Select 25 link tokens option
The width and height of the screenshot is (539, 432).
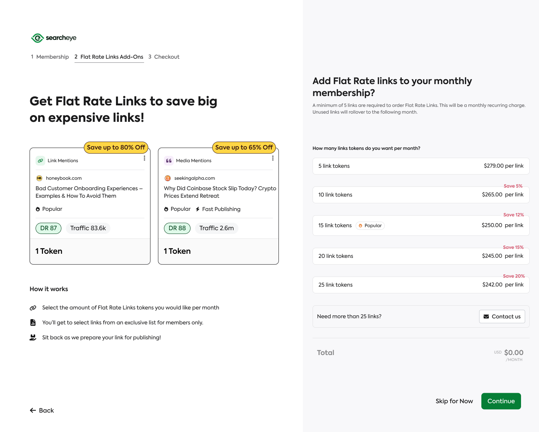coord(421,285)
